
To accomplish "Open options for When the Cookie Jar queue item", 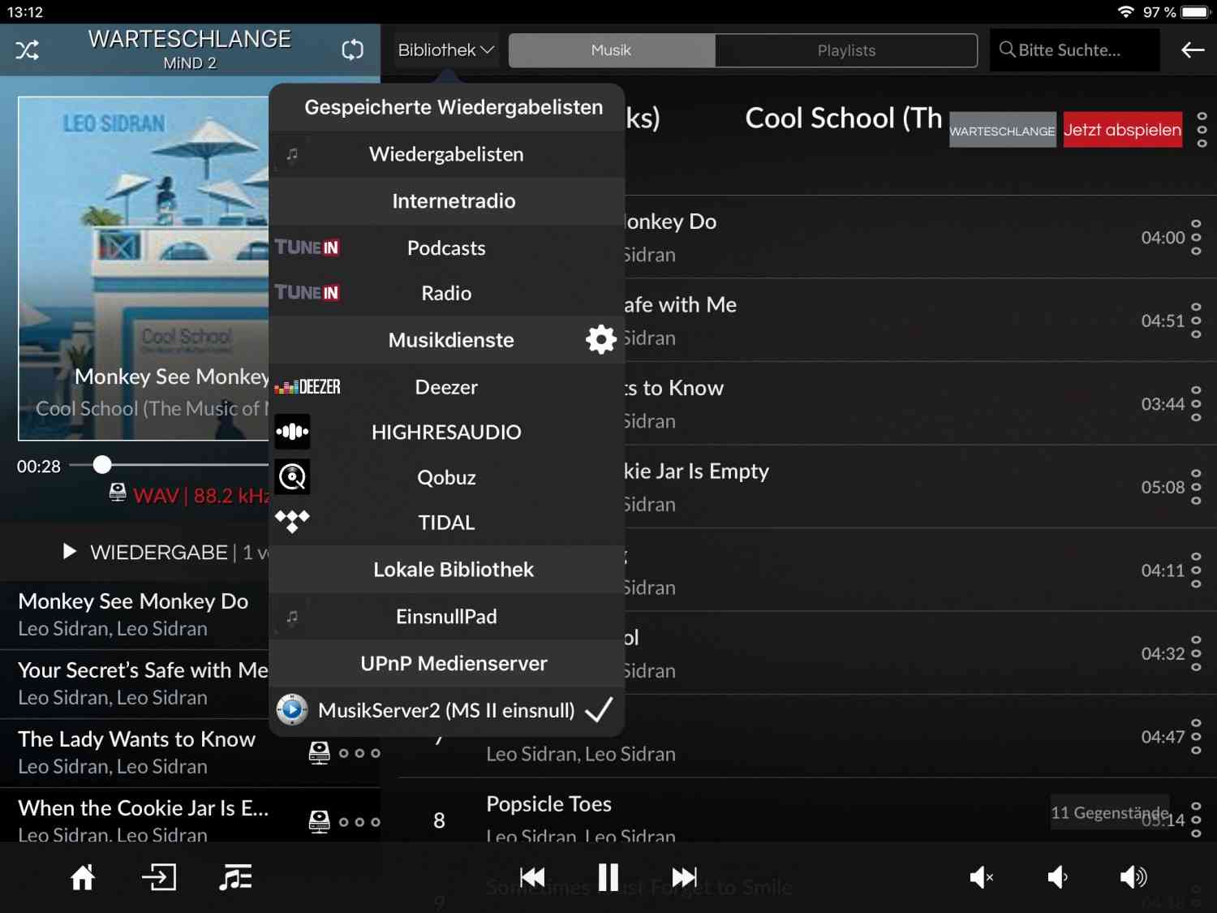I will tap(359, 822).
